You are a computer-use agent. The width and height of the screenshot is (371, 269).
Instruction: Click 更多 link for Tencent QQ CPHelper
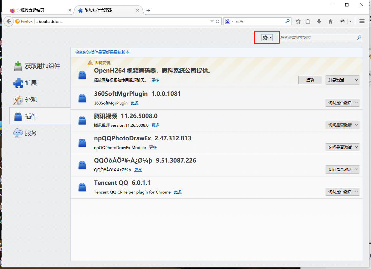[178, 192]
